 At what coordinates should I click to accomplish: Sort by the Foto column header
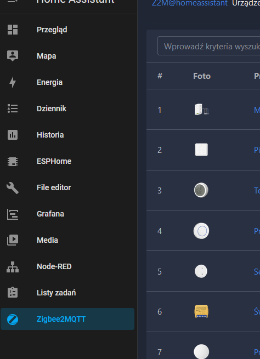click(x=202, y=76)
